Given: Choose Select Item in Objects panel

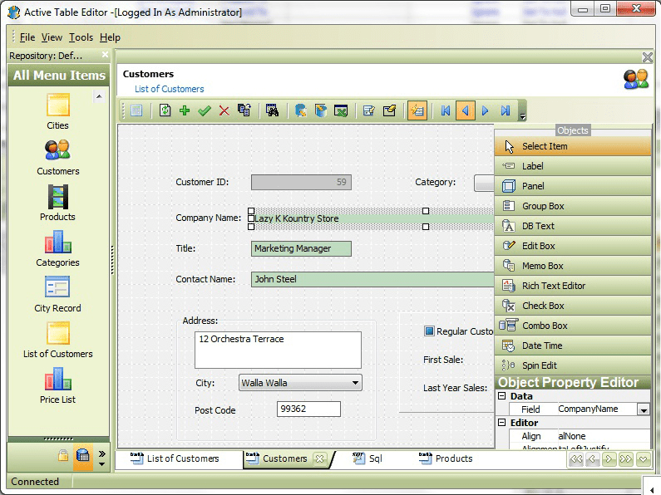Looking at the screenshot, I should click(x=573, y=146).
